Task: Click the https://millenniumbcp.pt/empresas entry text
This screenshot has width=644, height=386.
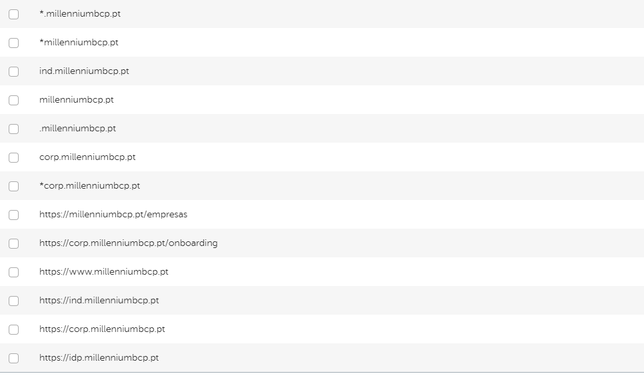Action: 113,215
